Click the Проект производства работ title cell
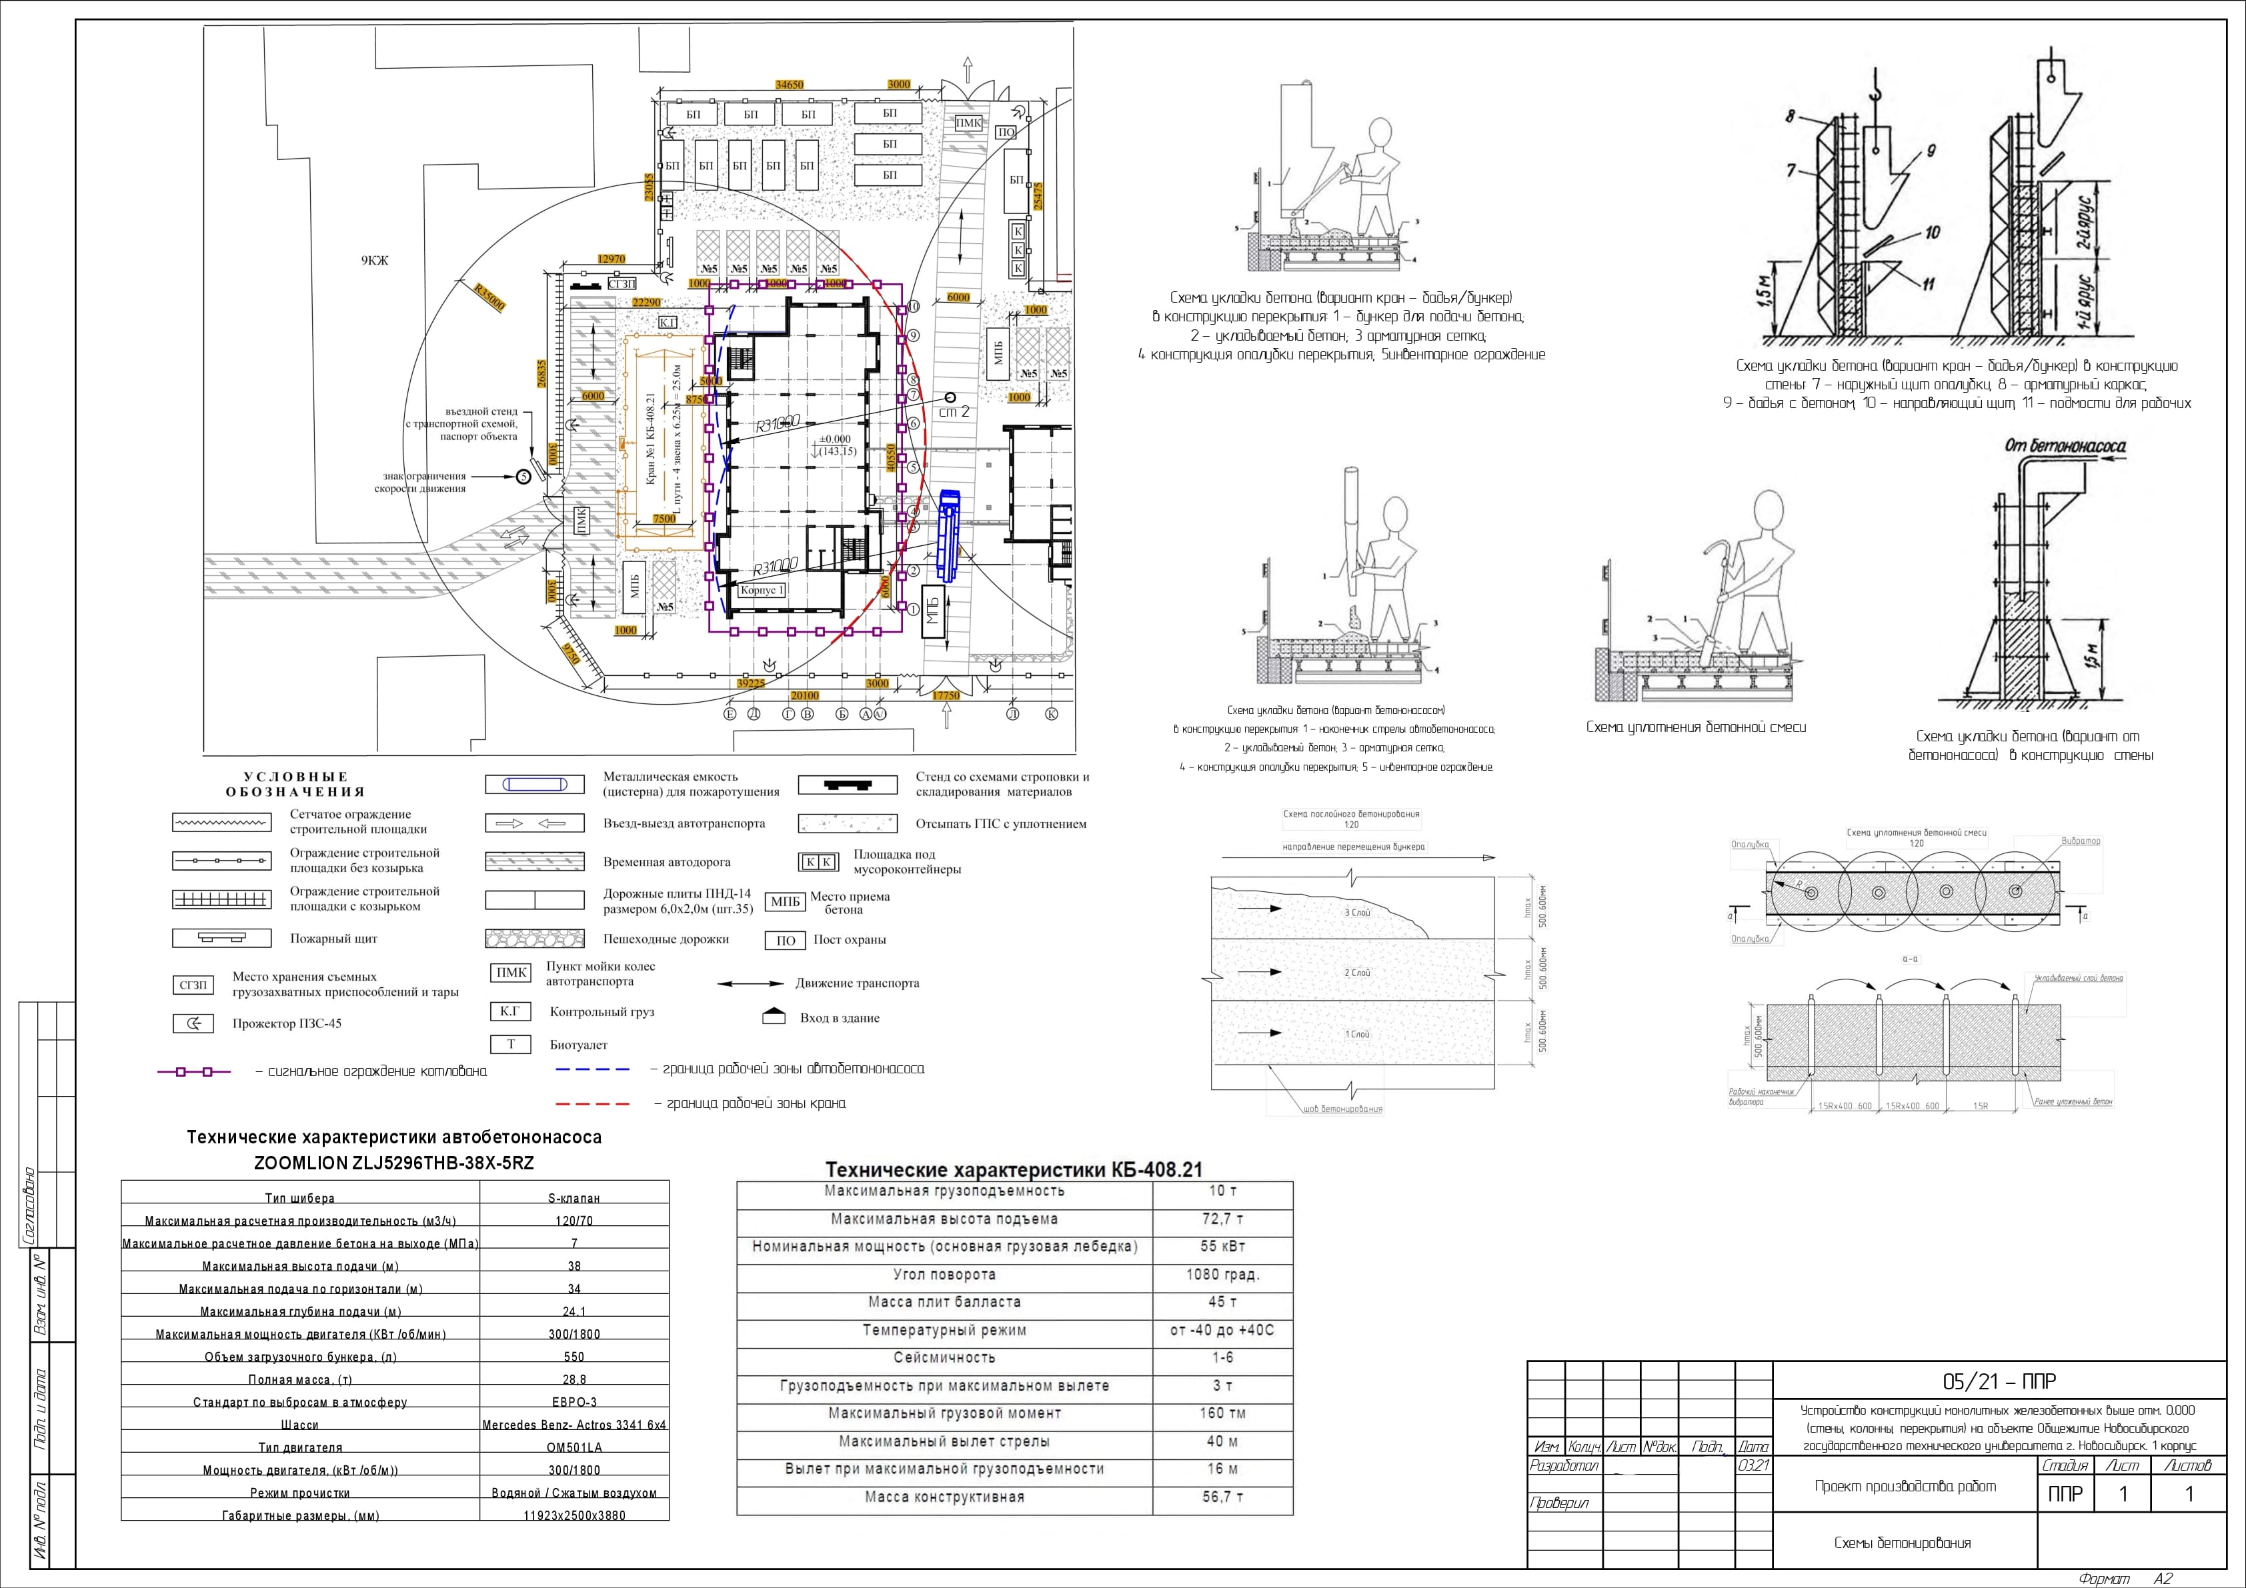Screen dimensions: 2246x1588 [x=1906, y=1486]
